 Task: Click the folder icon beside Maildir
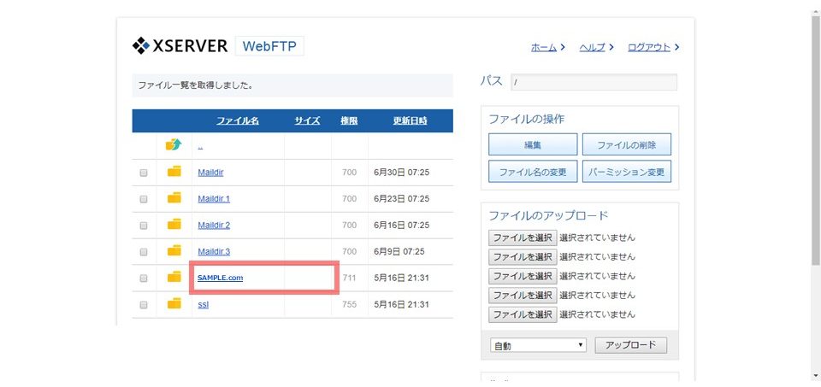click(174, 171)
